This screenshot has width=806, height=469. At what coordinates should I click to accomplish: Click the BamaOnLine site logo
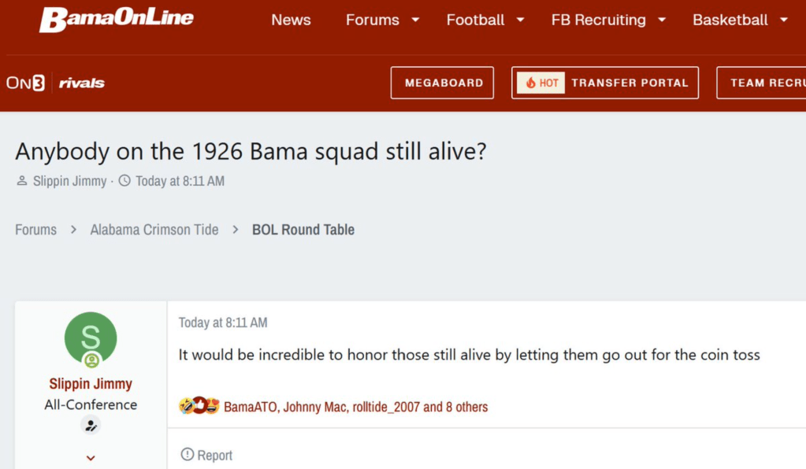[116, 20]
